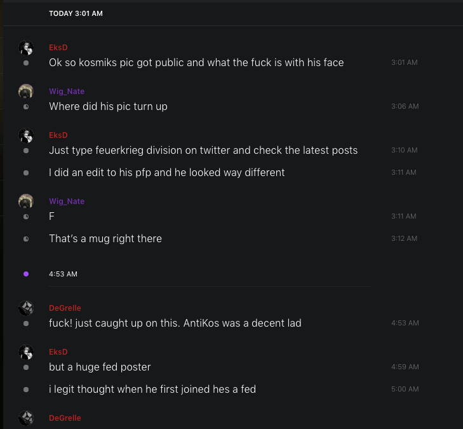Click DeGrelle's avatar at the bottom of the chat

[25, 418]
